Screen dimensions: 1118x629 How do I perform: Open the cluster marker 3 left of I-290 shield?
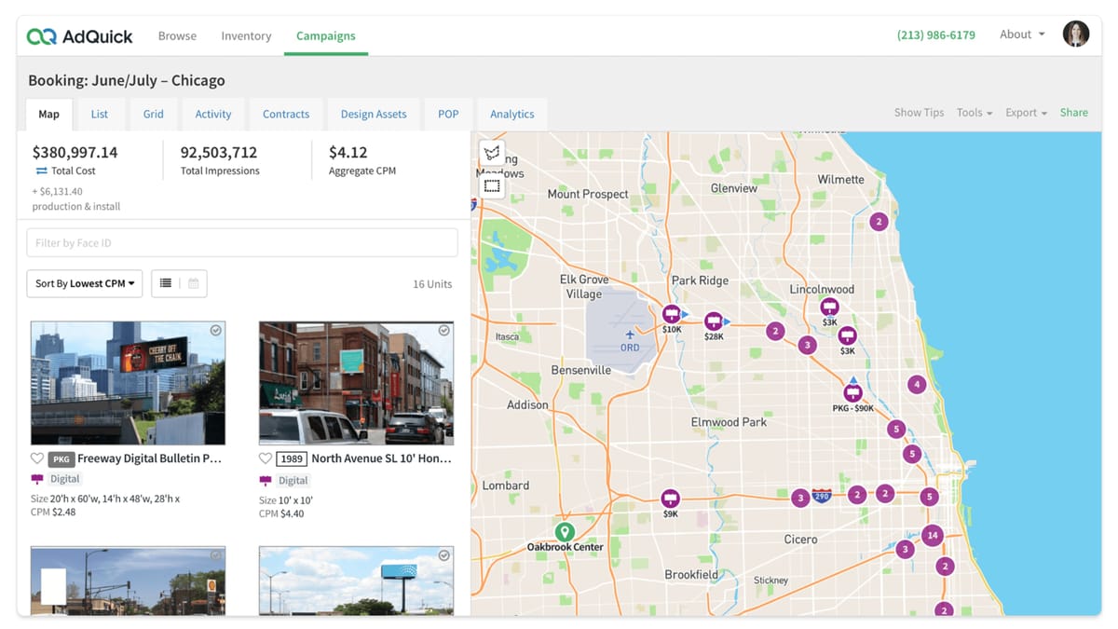(799, 498)
